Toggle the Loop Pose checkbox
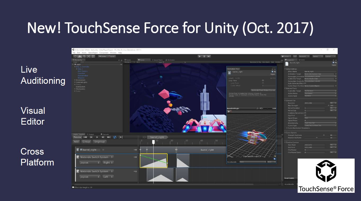 click(263, 83)
